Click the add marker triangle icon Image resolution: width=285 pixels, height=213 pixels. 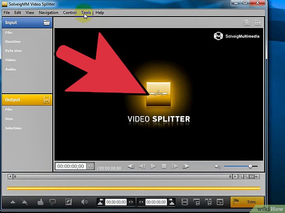pos(13,202)
